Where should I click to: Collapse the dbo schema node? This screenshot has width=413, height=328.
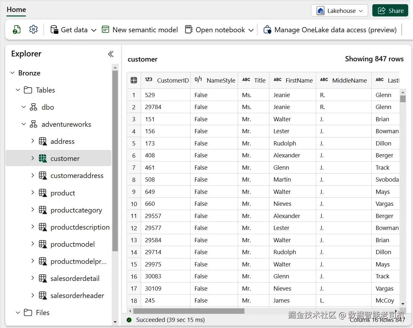[x=24, y=107]
